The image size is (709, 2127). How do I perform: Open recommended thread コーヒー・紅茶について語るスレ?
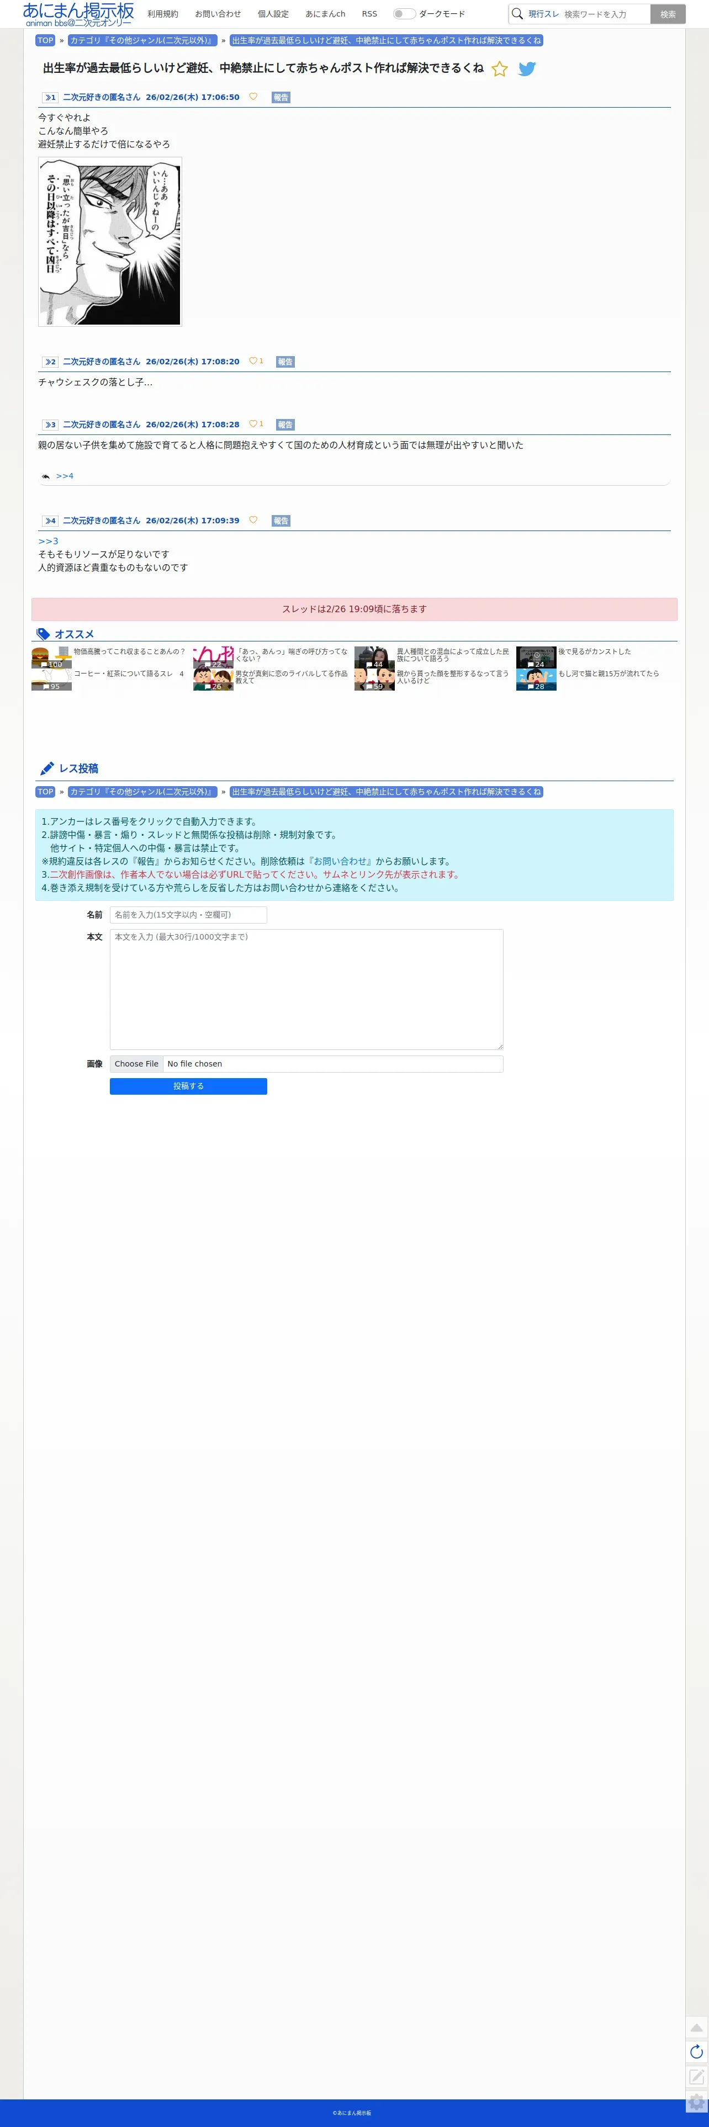click(x=129, y=674)
